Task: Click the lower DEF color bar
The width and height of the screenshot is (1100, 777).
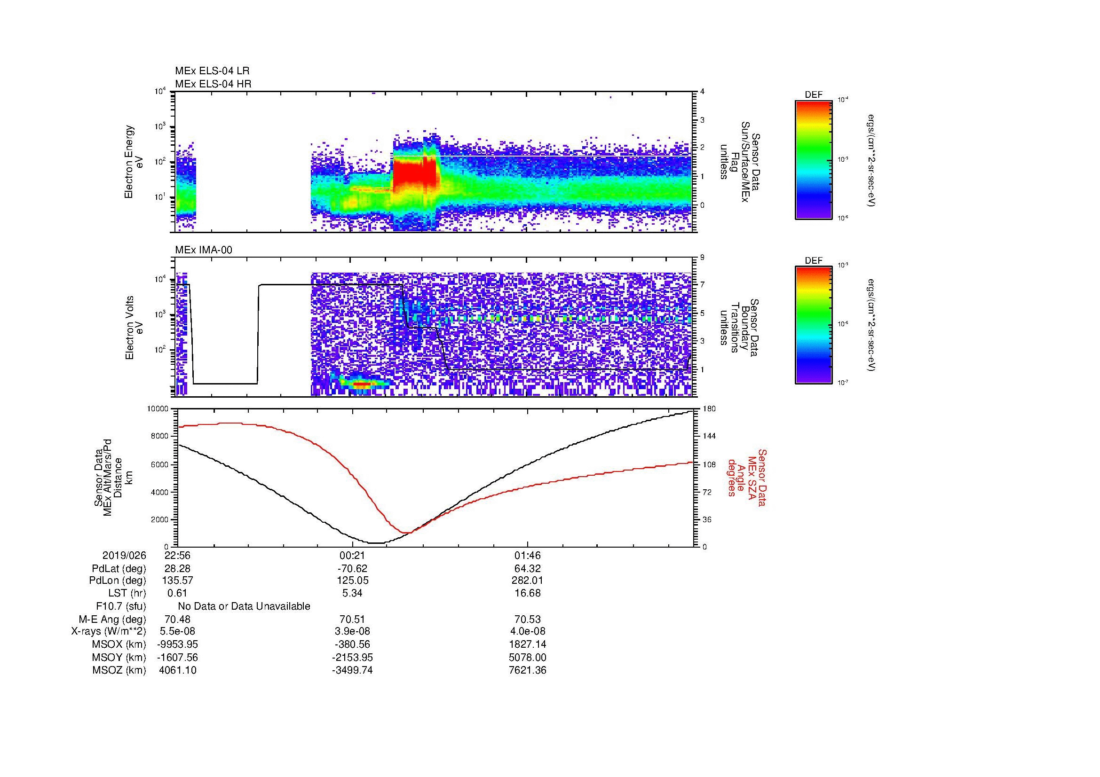Action: [x=813, y=325]
